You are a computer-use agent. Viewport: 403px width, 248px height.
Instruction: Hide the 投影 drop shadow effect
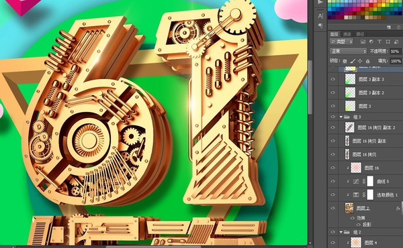359,225
